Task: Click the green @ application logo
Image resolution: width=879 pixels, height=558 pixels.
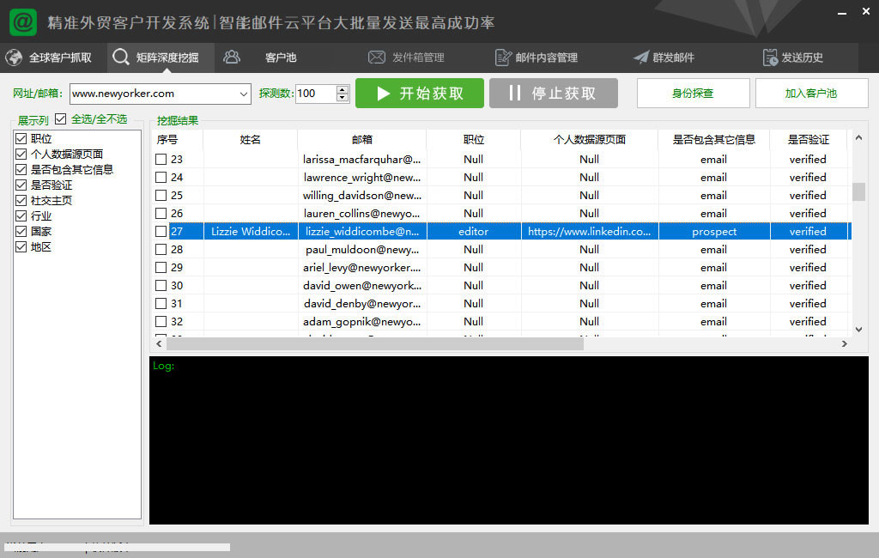Action: [24, 21]
